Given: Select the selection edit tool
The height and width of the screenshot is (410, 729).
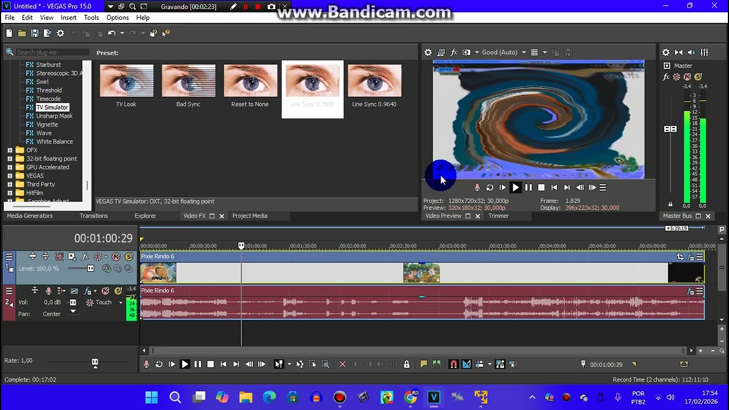Looking at the screenshot, I should 312,364.
